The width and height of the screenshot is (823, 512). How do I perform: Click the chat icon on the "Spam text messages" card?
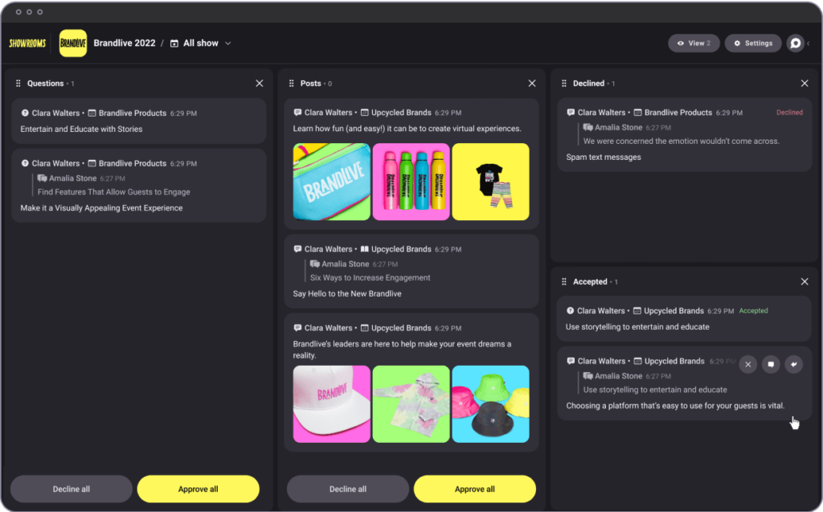[x=571, y=113]
